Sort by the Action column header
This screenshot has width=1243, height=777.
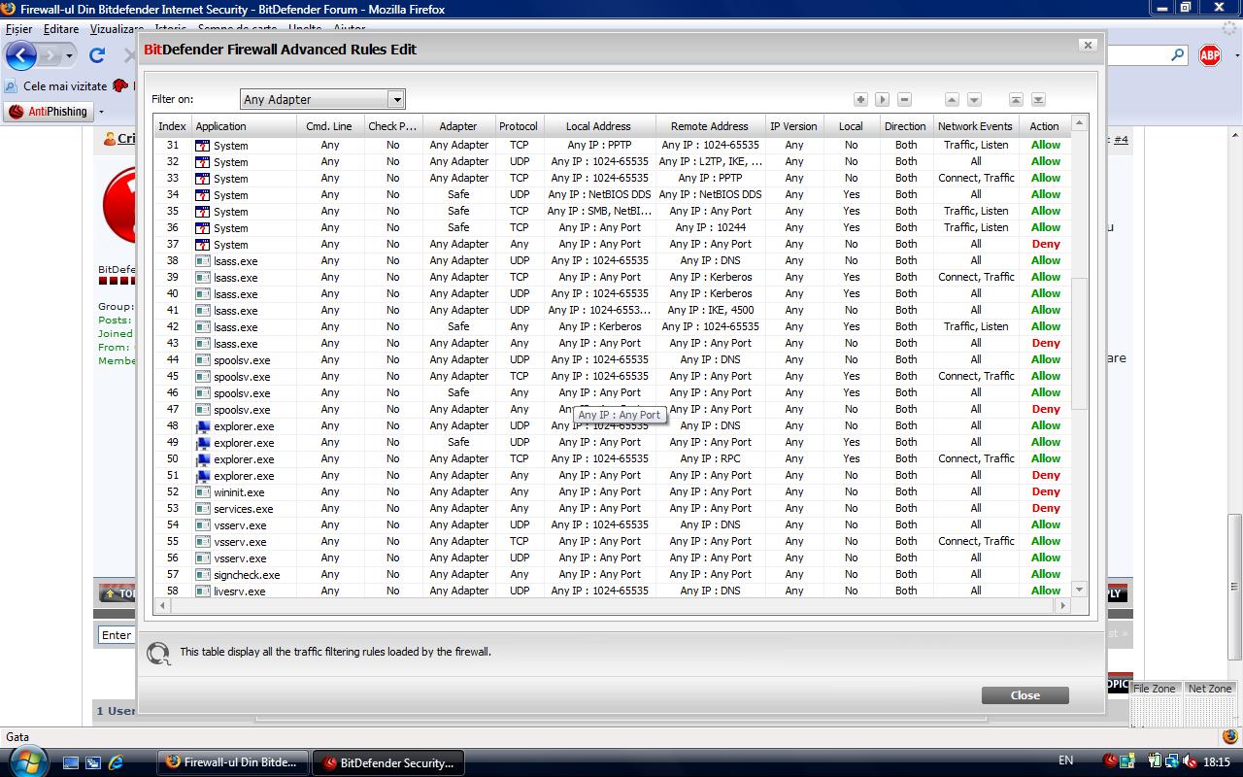click(1044, 126)
